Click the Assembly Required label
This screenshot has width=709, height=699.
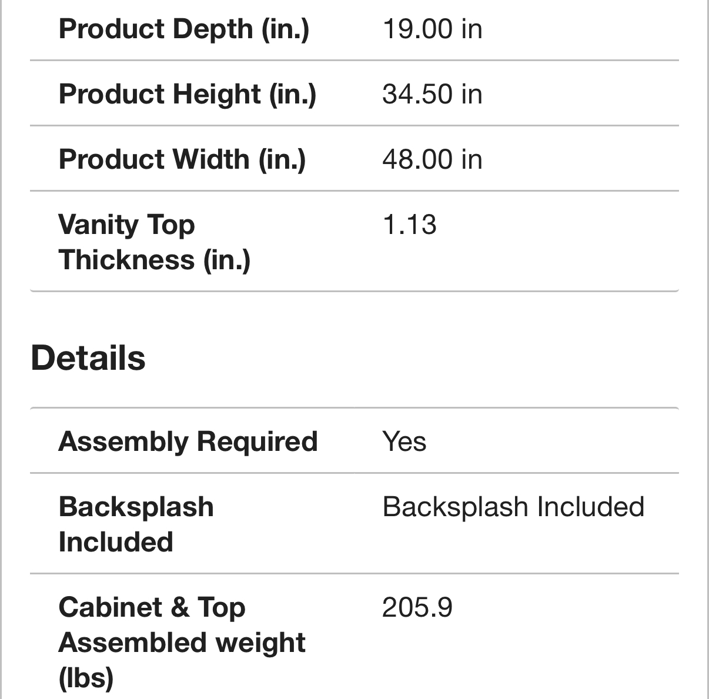coord(188,442)
